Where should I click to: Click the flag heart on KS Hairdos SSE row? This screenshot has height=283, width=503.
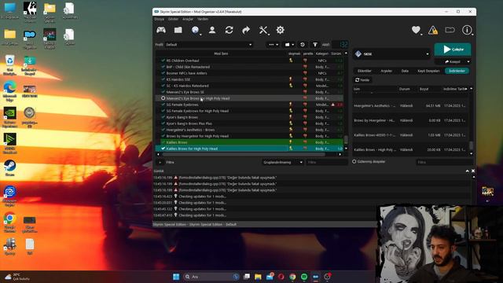click(305, 79)
